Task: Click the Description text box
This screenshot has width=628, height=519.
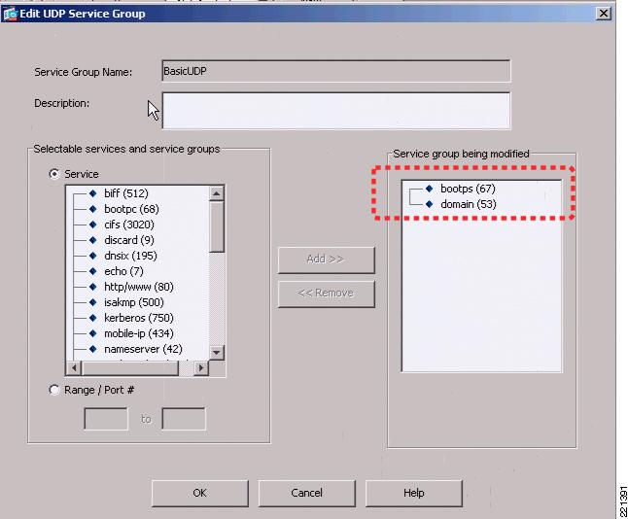Action: [x=336, y=111]
